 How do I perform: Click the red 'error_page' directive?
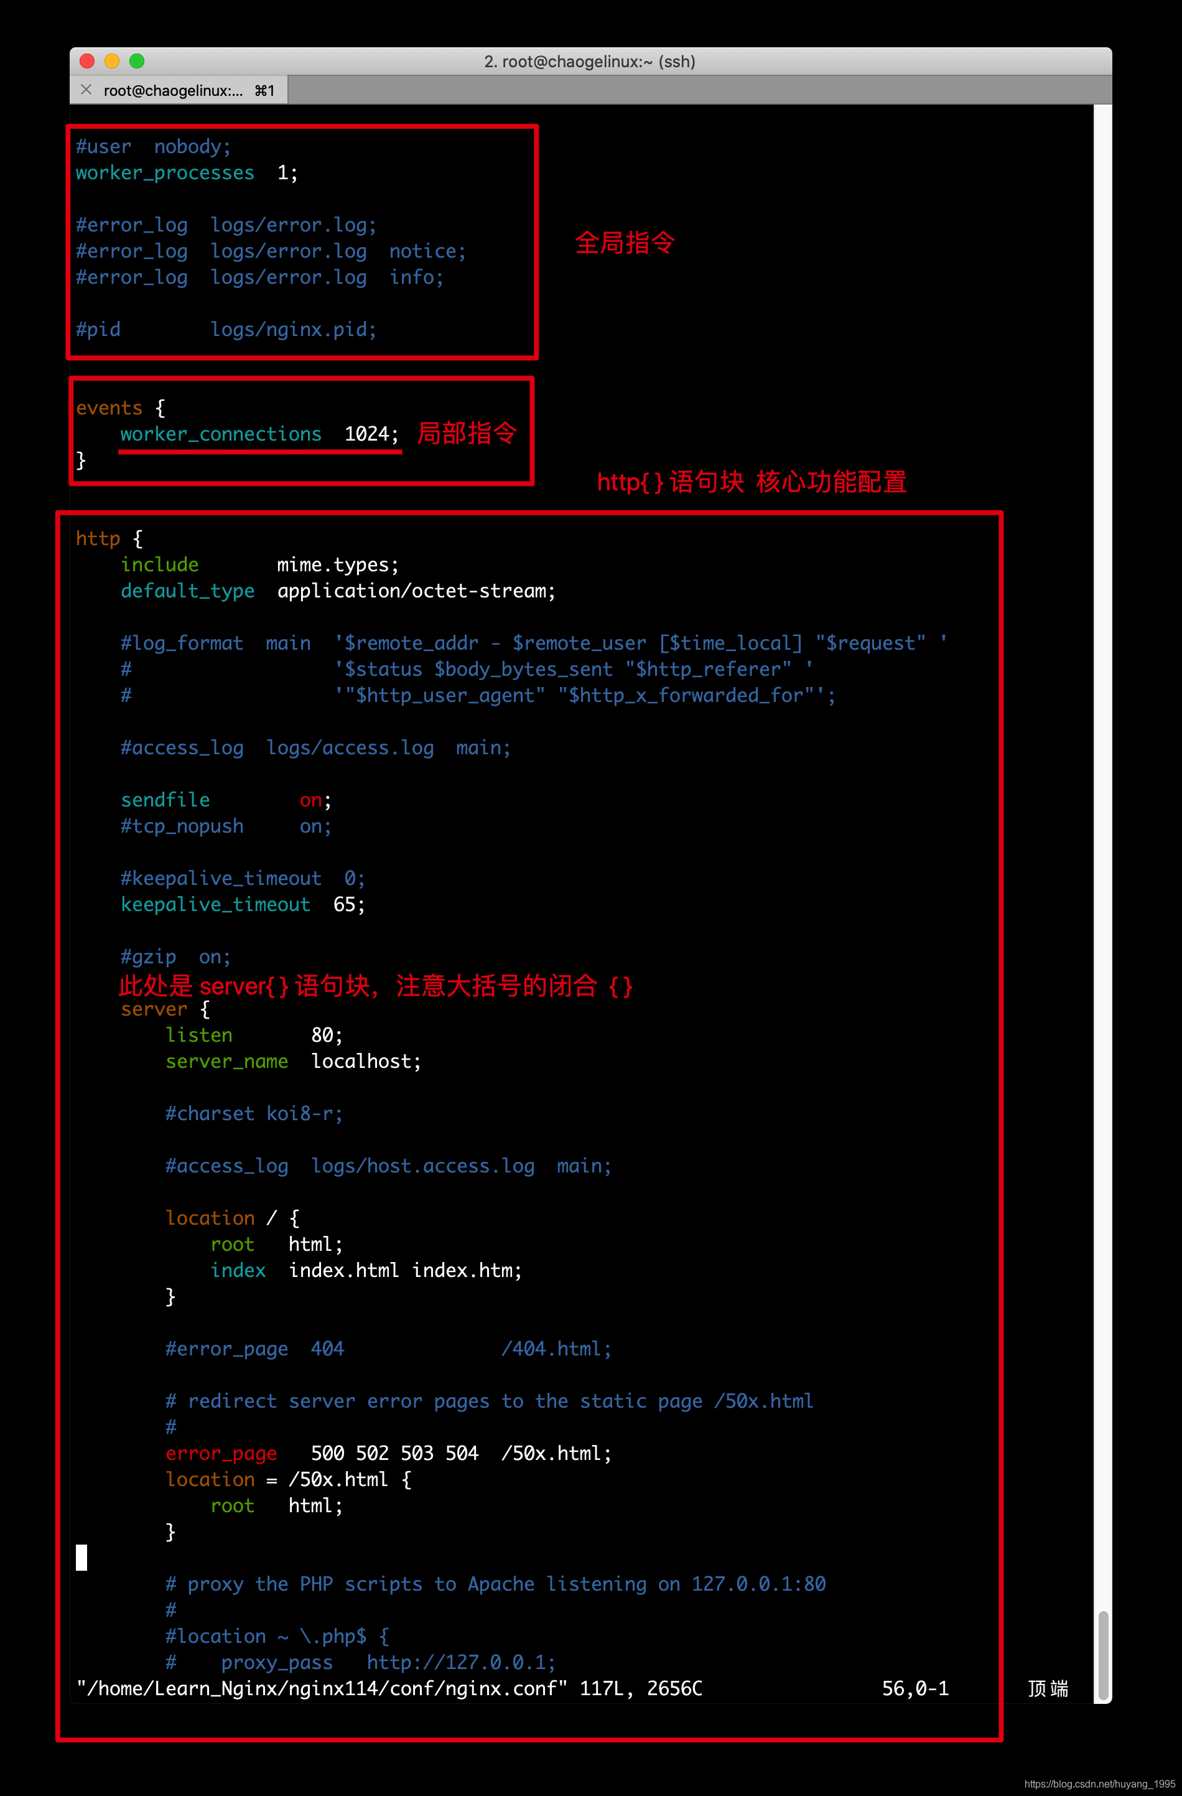pos(221,1453)
